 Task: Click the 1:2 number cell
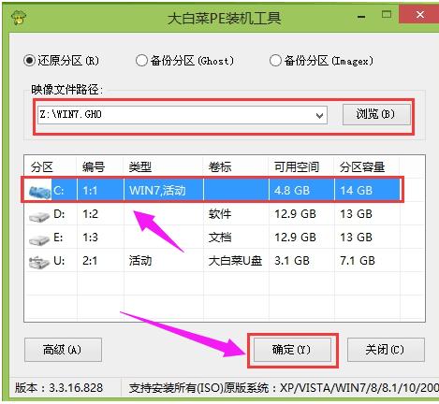90,214
